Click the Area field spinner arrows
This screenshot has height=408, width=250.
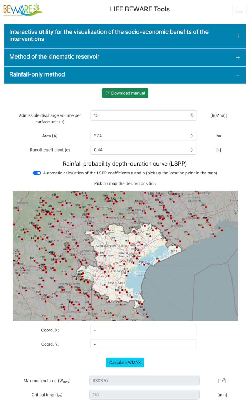[x=191, y=136]
